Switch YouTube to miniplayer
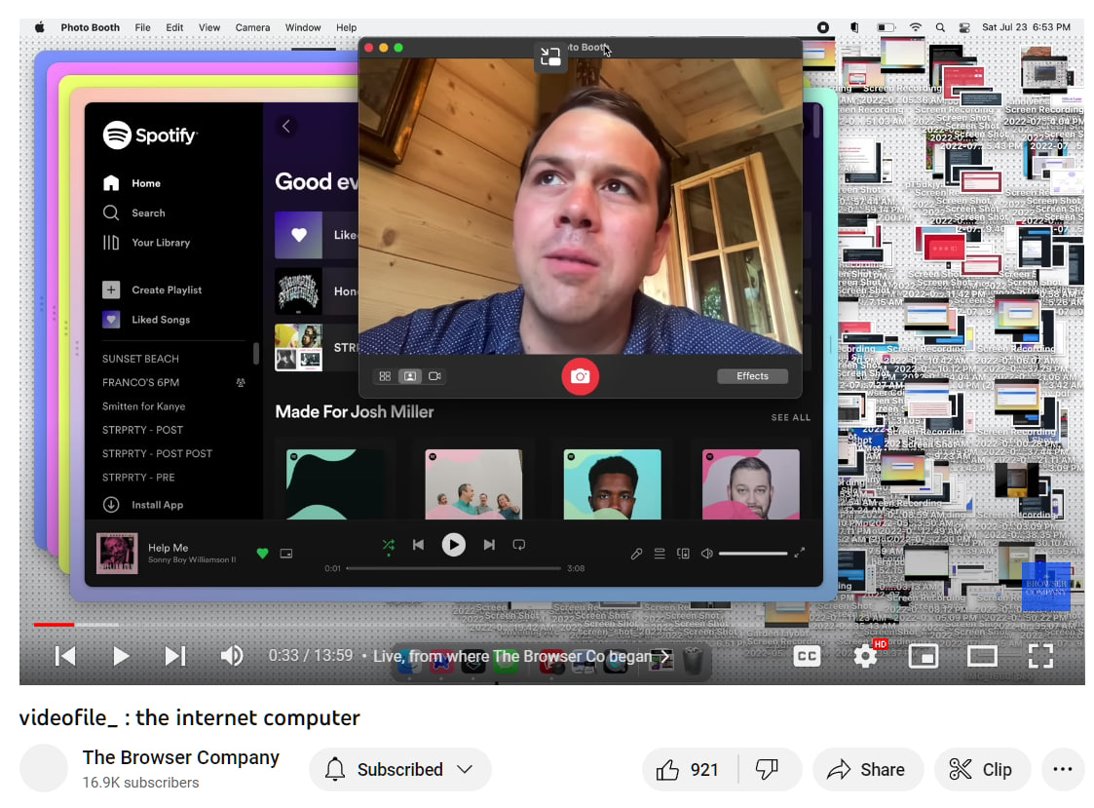This screenshot has height=808, width=1094. click(x=924, y=656)
